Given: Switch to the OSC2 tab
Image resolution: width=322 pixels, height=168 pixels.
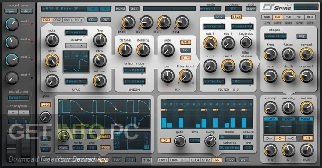Looking at the screenshot, I should (x=57, y=20).
